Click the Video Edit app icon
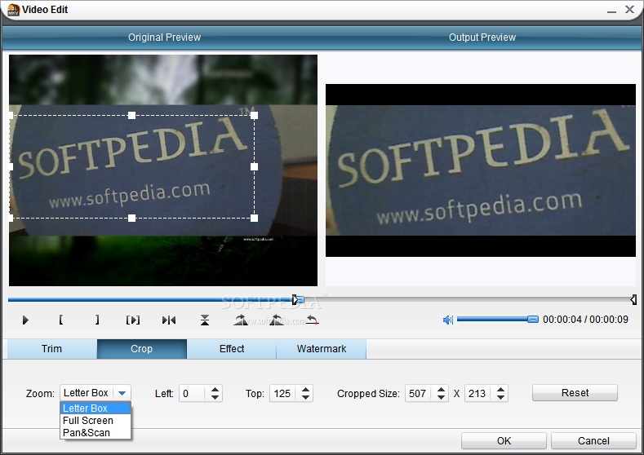Viewport: 644px width, 455px height. [14, 10]
